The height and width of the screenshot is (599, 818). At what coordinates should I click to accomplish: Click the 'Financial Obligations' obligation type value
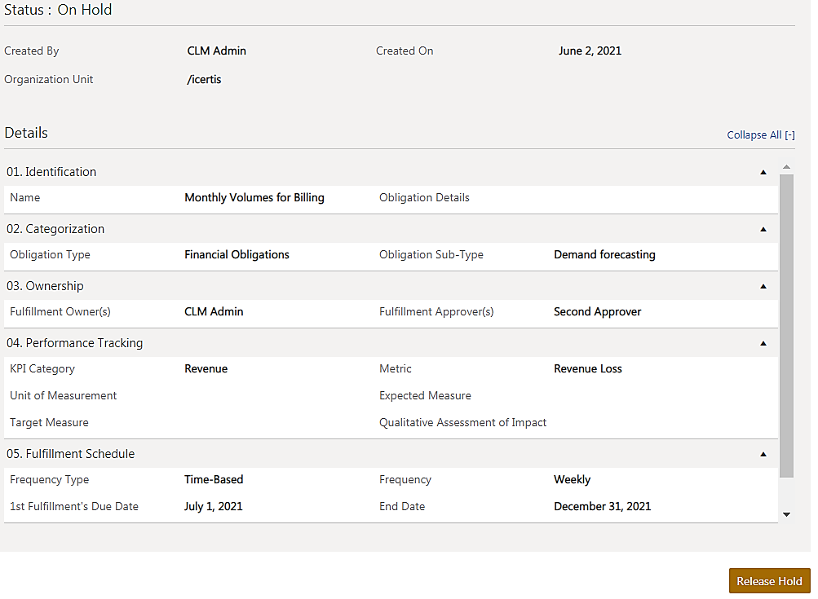[x=237, y=254]
